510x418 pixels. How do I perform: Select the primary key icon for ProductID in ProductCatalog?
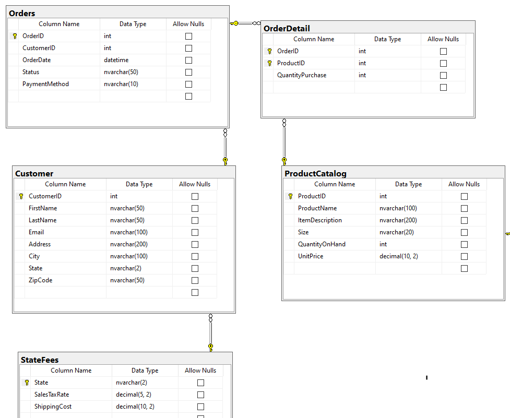point(290,196)
